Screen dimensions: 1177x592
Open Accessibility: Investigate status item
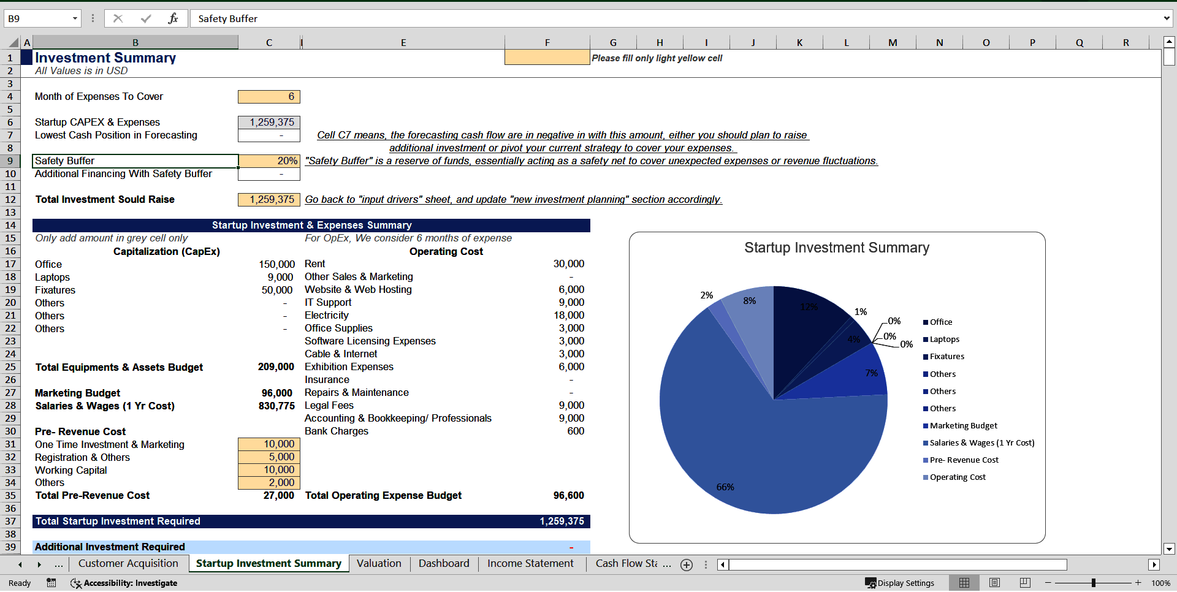(124, 583)
